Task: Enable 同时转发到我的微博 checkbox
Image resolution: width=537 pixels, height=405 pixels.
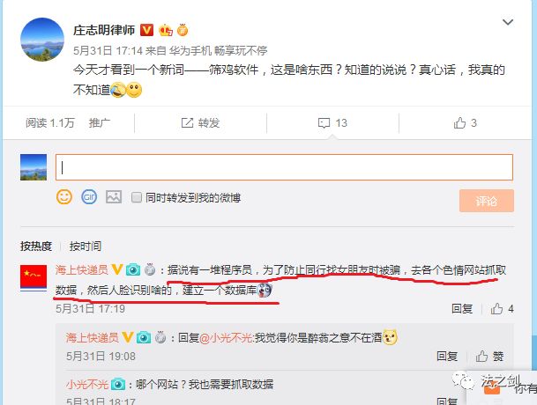Action: (x=137, y=197)
